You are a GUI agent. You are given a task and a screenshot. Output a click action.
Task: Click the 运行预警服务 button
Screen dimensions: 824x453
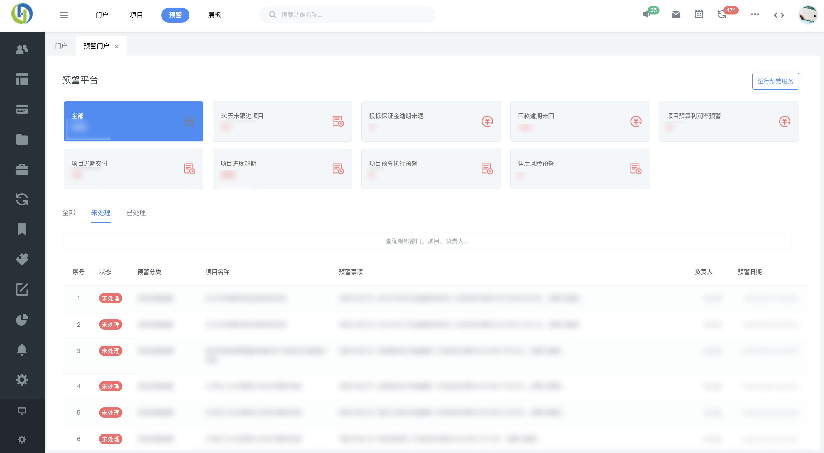(775, 81)
